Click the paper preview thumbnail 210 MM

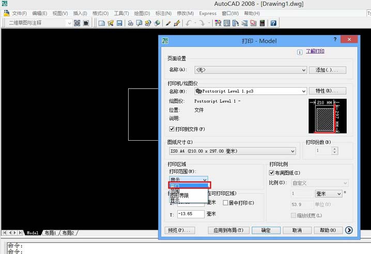(x=328, y=116)
